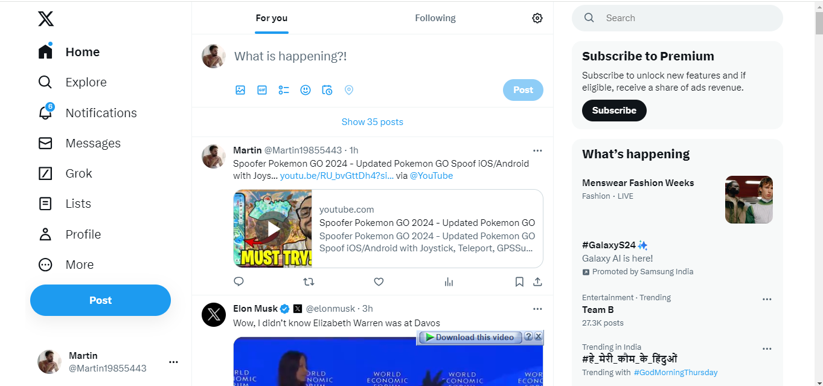Open Grok in the sidebar
823x386 pixels.
[65, 173]
